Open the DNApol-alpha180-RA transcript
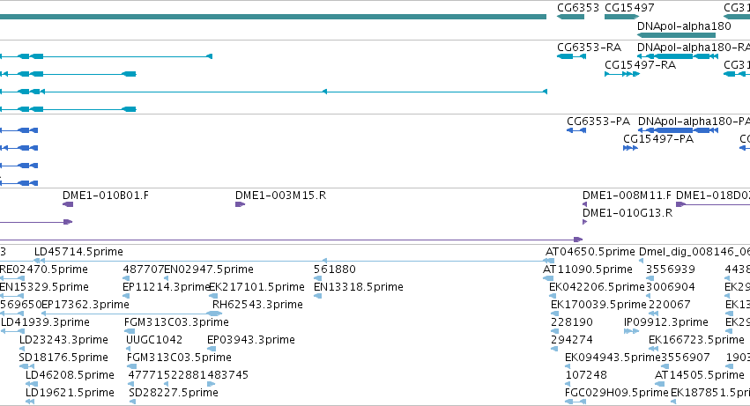 (678, 56)
